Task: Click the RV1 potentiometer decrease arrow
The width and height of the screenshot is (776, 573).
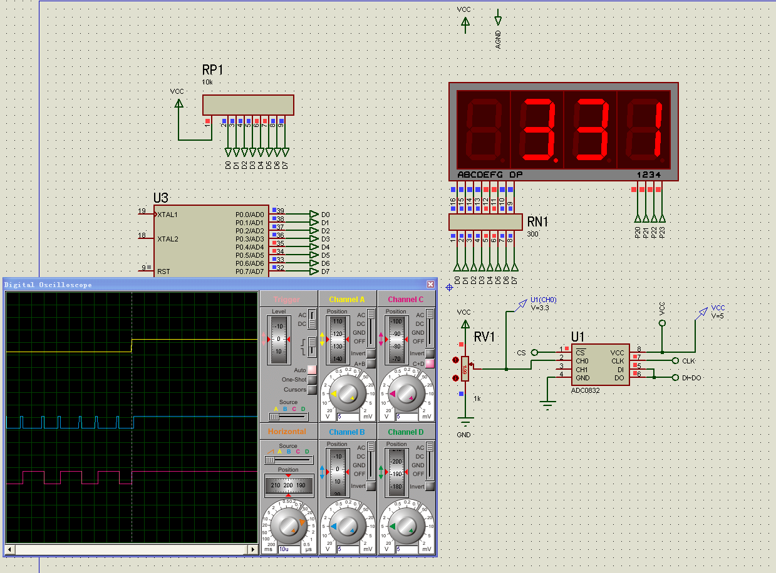Action: click(455, 378)
